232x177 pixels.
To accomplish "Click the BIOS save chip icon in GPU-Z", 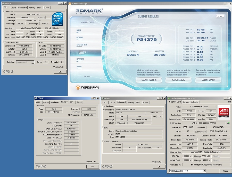I will tap(228, 123).
